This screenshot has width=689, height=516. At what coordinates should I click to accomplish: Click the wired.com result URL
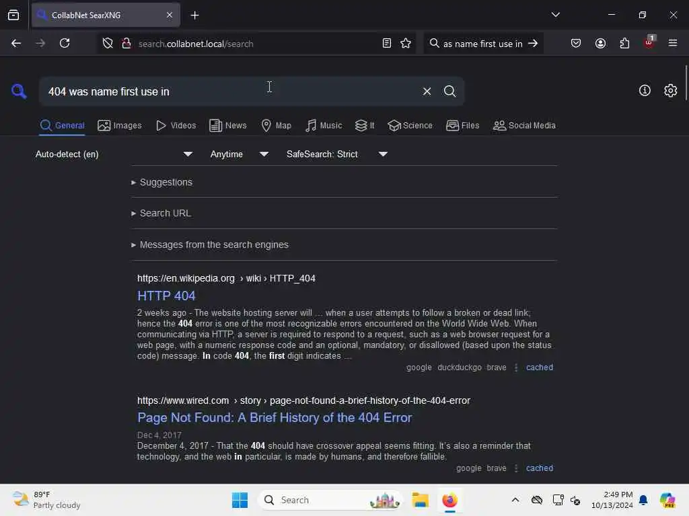(303, 400)
